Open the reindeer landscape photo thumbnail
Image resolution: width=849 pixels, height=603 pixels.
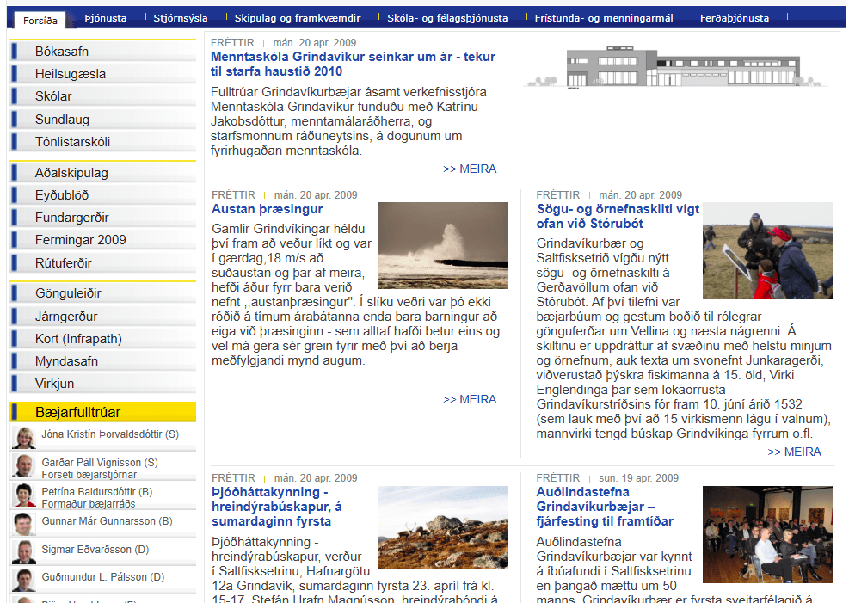[x=443, y=527]
